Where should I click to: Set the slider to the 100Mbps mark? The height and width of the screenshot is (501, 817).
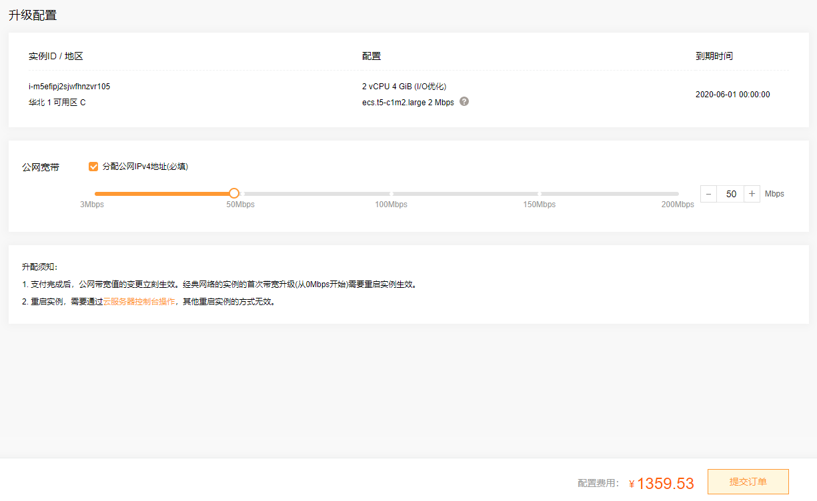pos(391,194)
